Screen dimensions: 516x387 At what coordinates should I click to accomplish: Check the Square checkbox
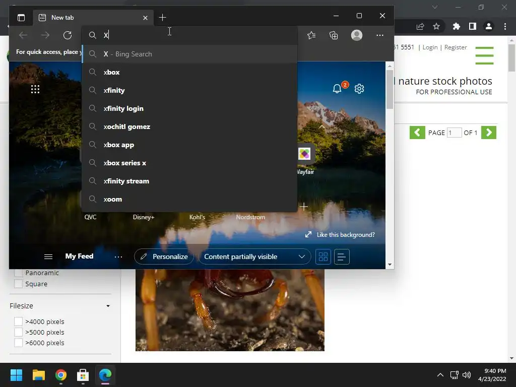19,284
